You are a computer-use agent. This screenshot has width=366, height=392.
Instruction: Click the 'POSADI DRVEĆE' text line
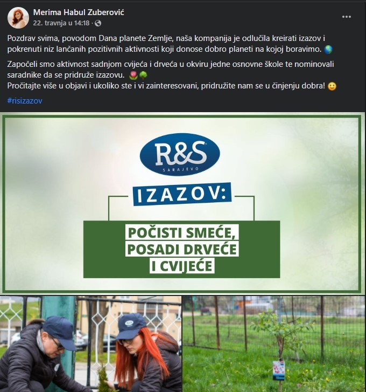[182, 249]
